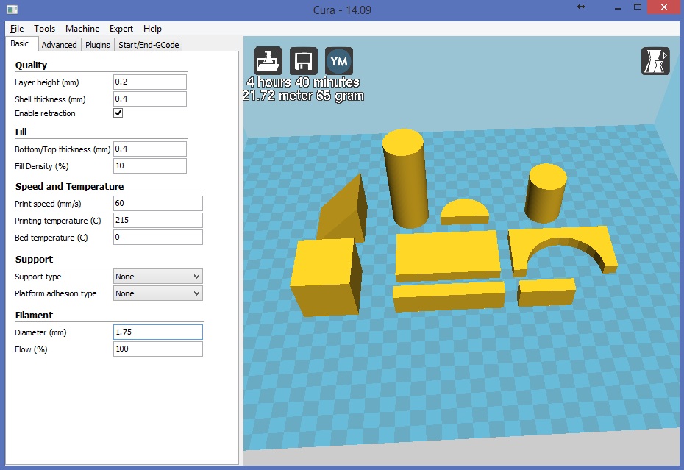Click the '4 hours 40 minutes' print time text
Viewport: 684px width, 470px height.
pos(304,82)
